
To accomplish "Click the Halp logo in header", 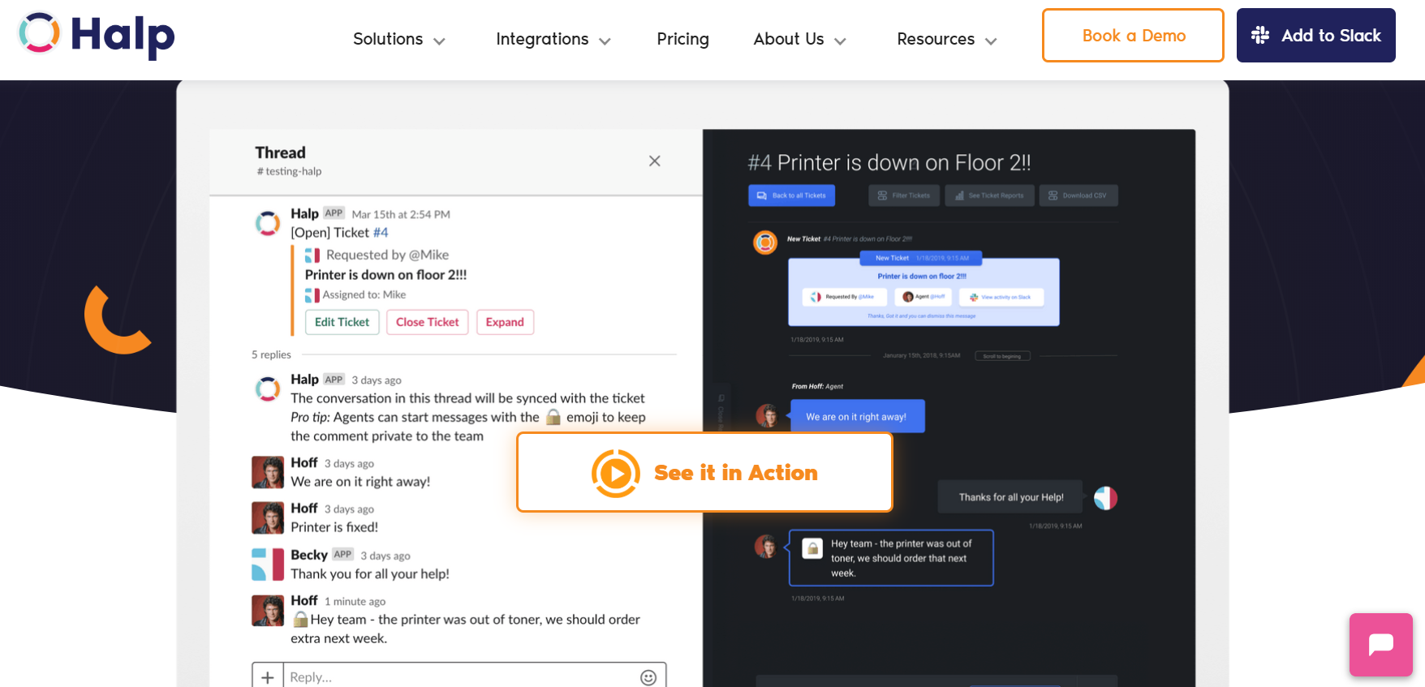I will (x=96, y=36).
